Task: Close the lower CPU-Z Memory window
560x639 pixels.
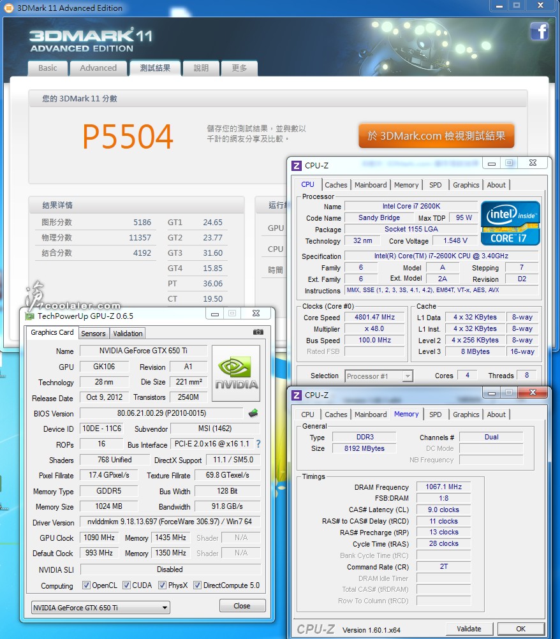Action: 533,392
